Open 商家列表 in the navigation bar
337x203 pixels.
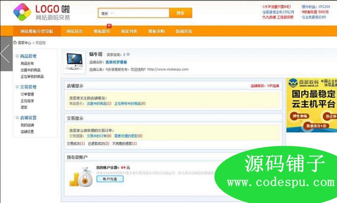[x=129, y=31]
